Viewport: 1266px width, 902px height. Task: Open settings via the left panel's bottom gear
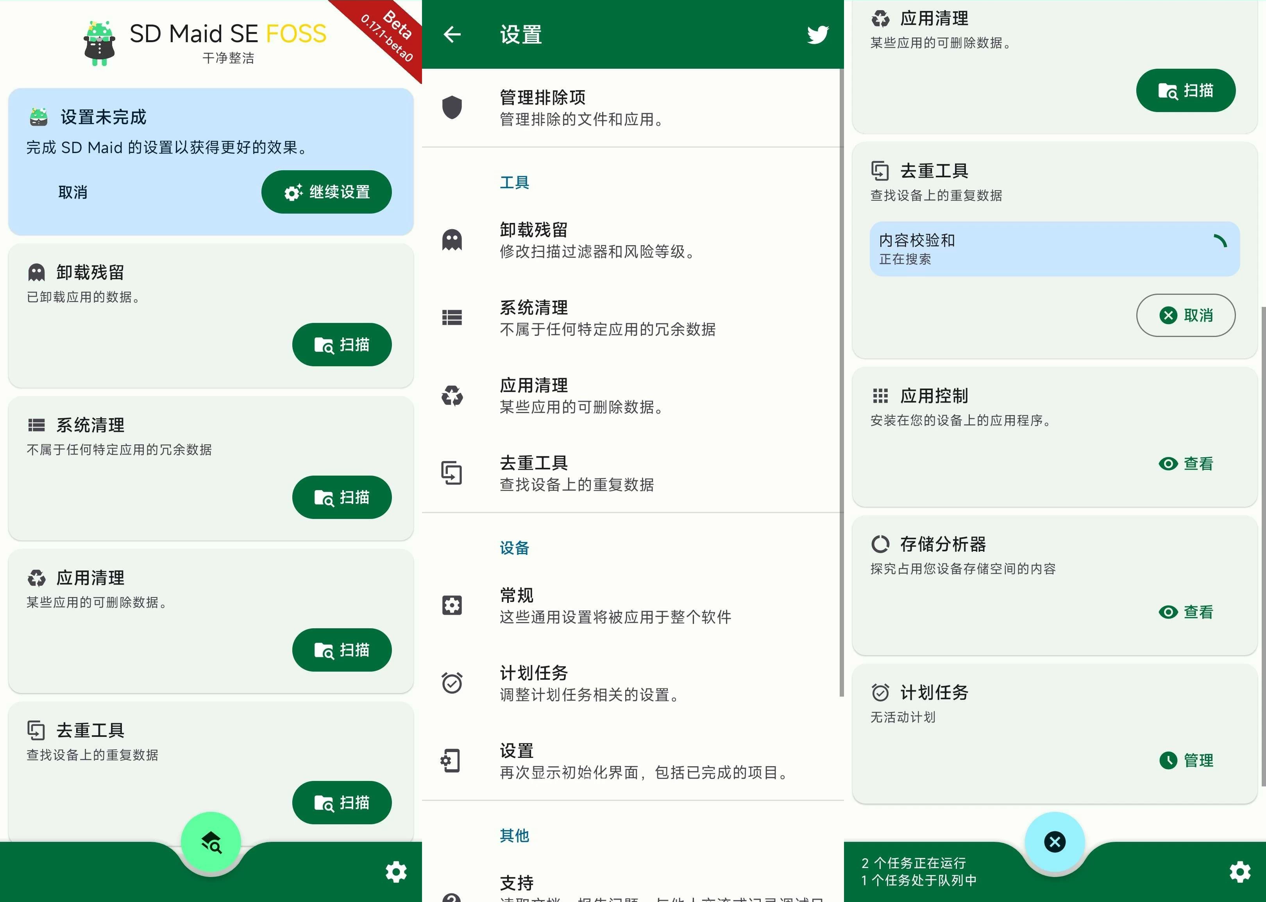(396, 872)
